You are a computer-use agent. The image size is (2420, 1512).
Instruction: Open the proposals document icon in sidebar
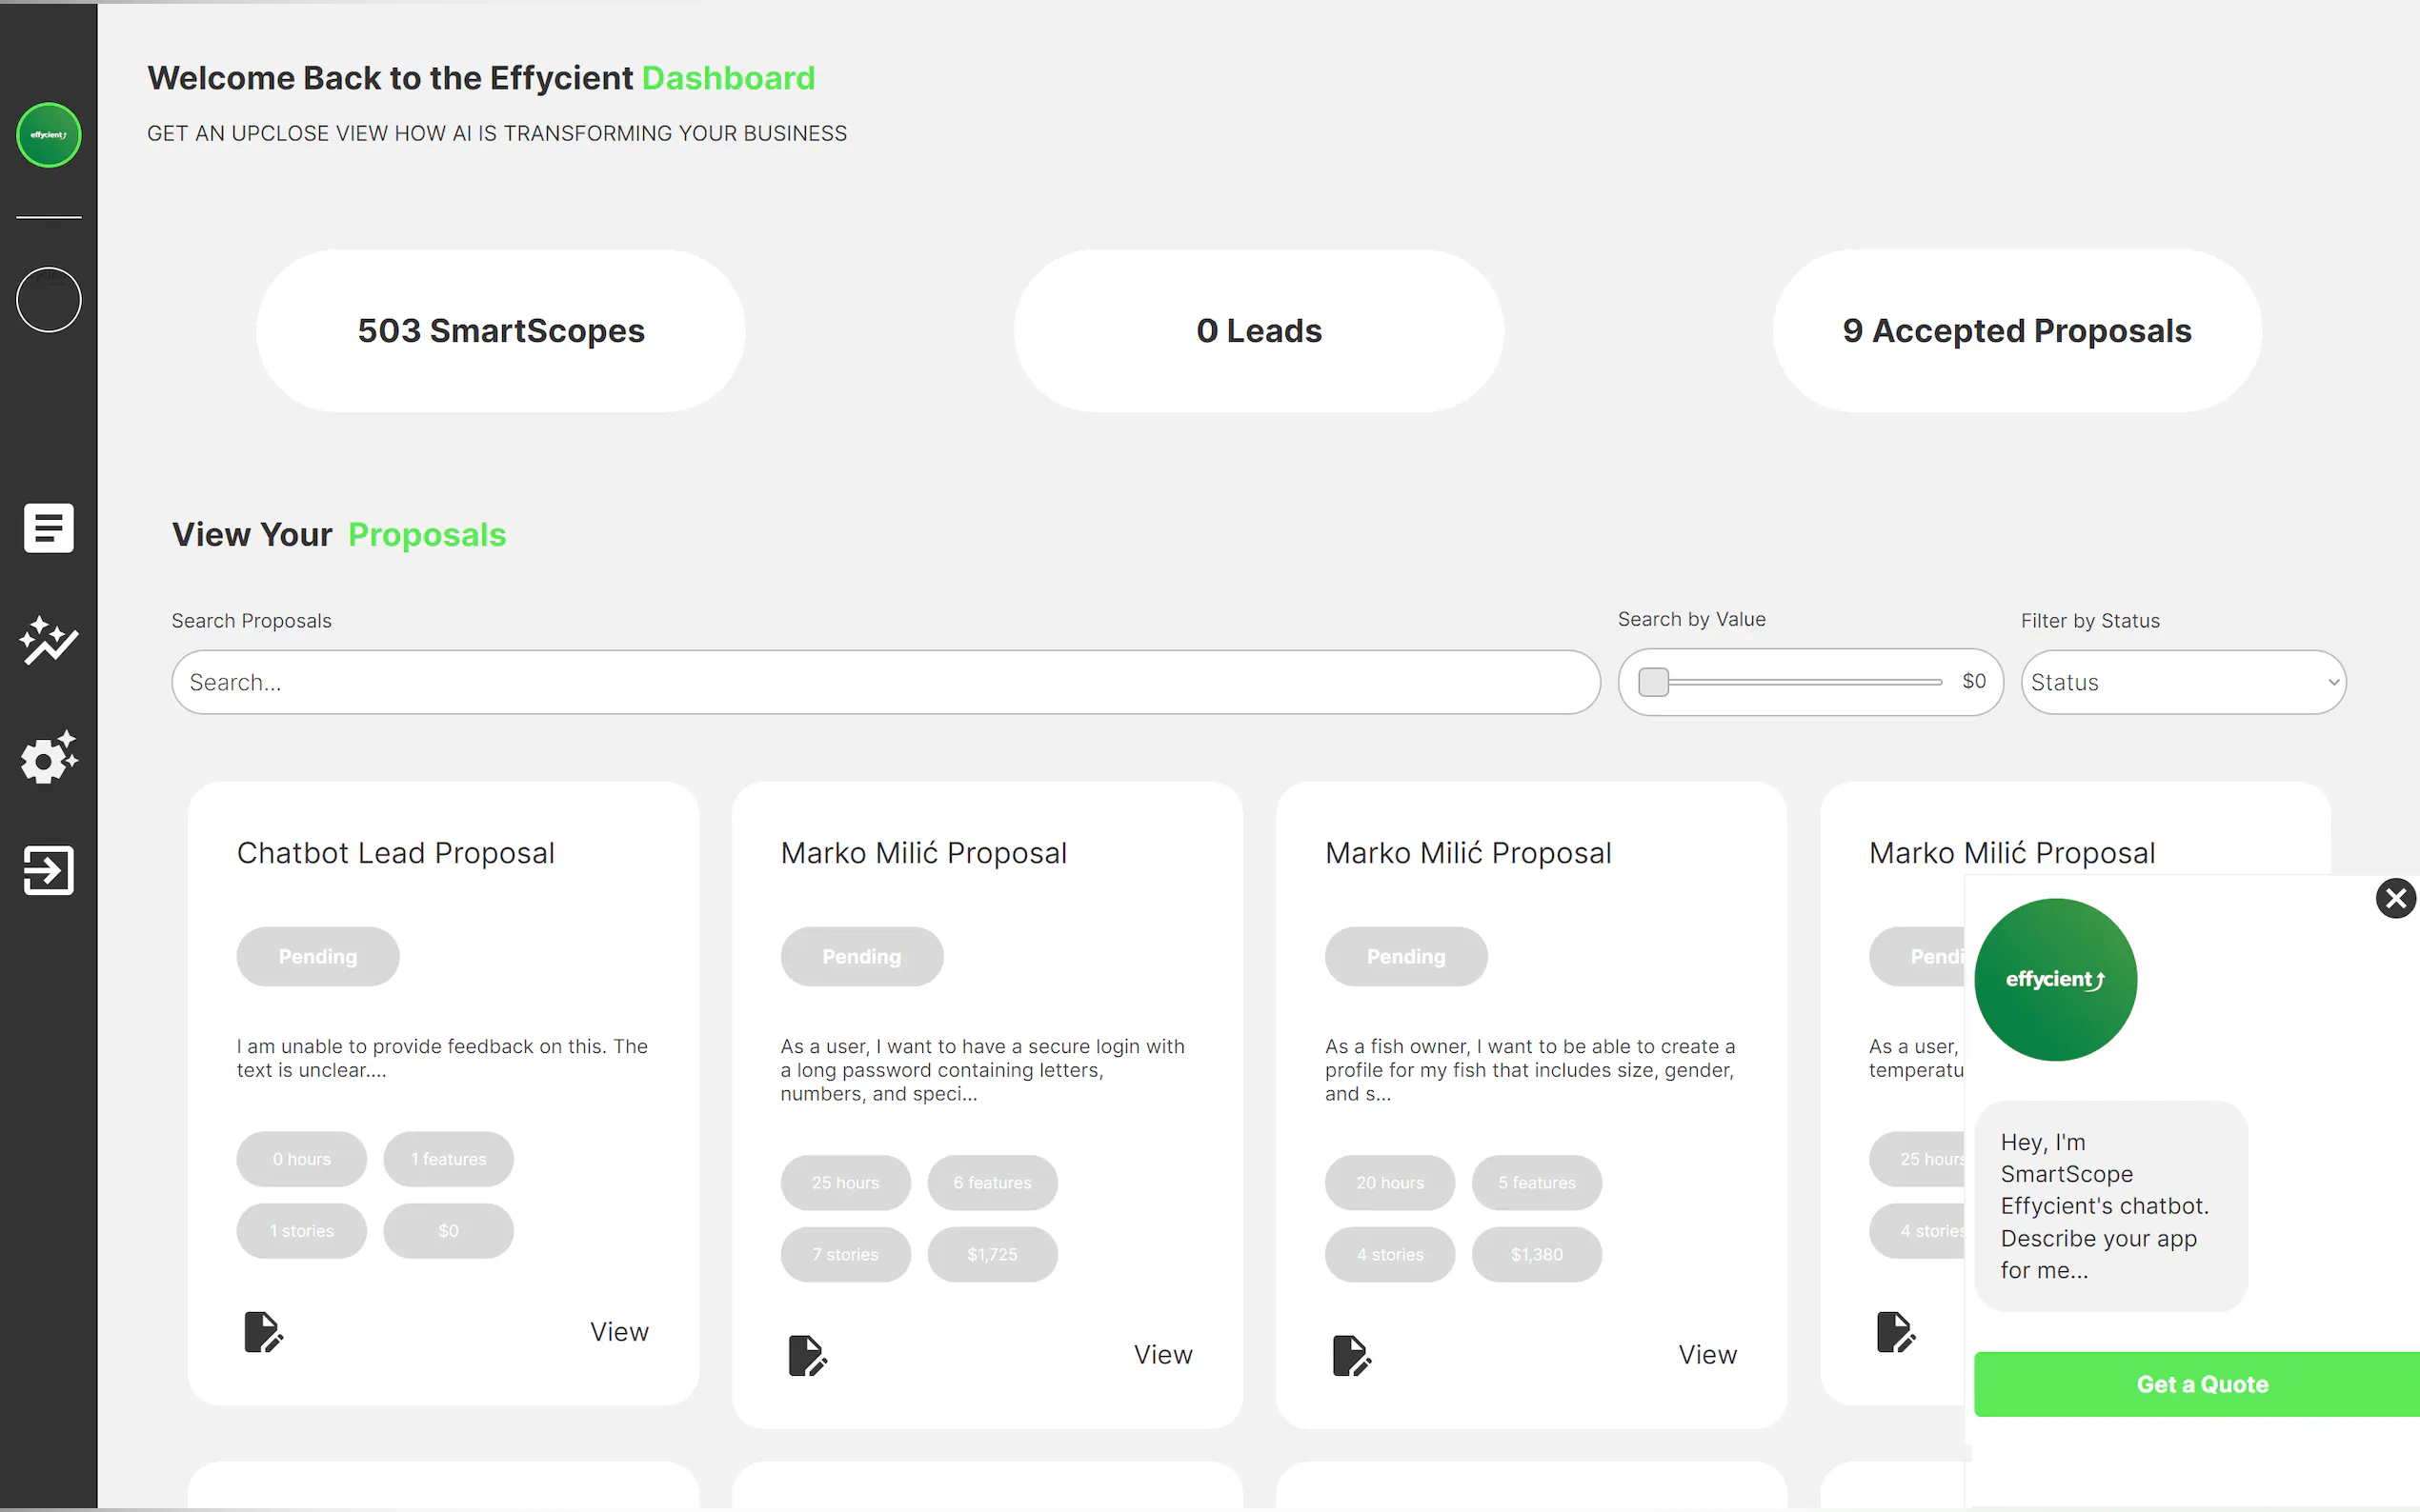48,528
